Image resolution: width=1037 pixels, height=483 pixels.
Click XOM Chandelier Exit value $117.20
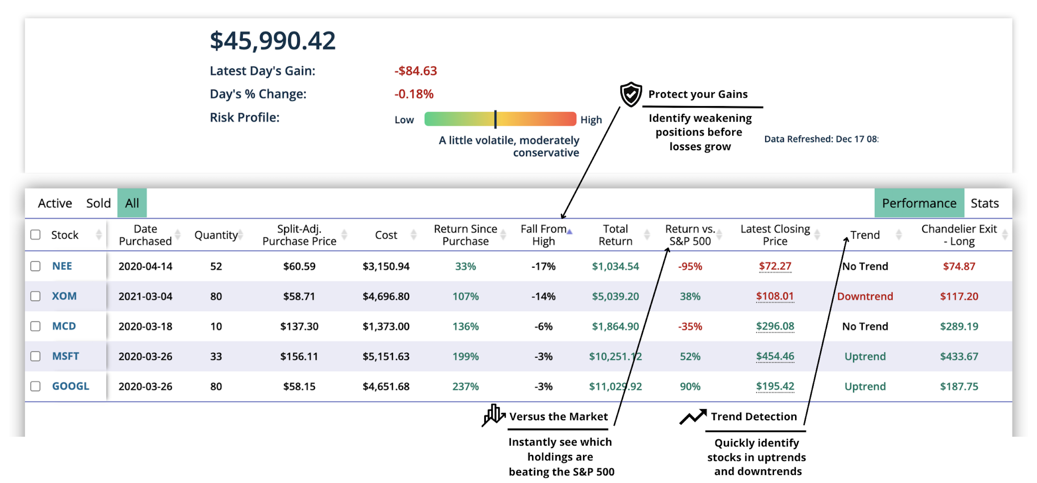coord(959,297)
